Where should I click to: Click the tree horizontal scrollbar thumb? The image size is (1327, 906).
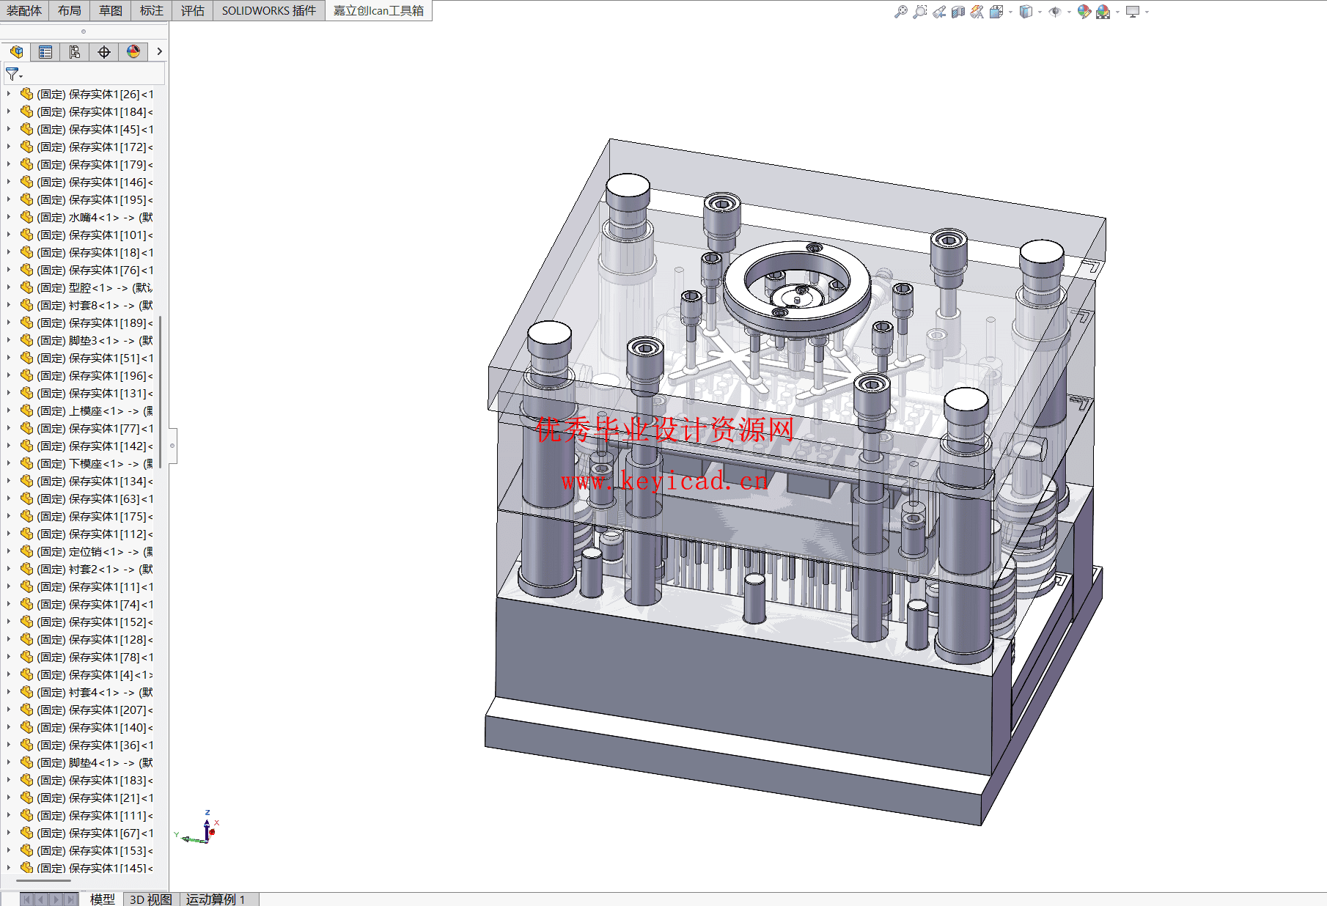43,880
